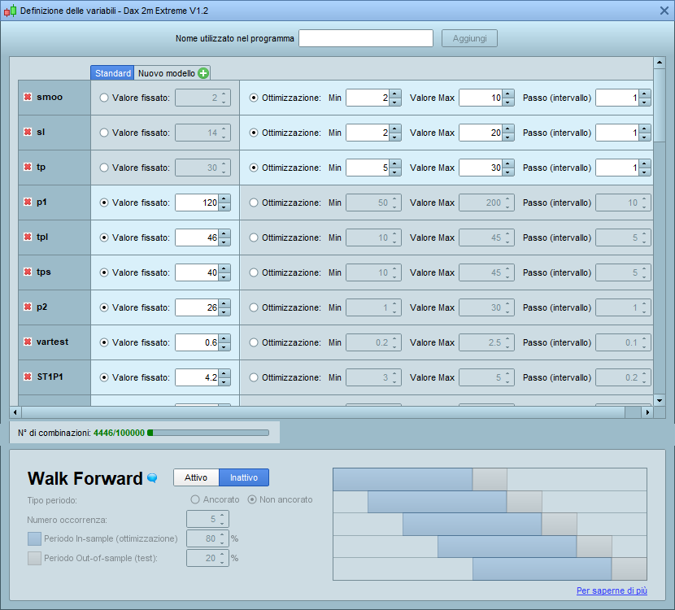Remove the p1 variable red X icon
This screenshot has height=610, width=675.
coord(28,202)
